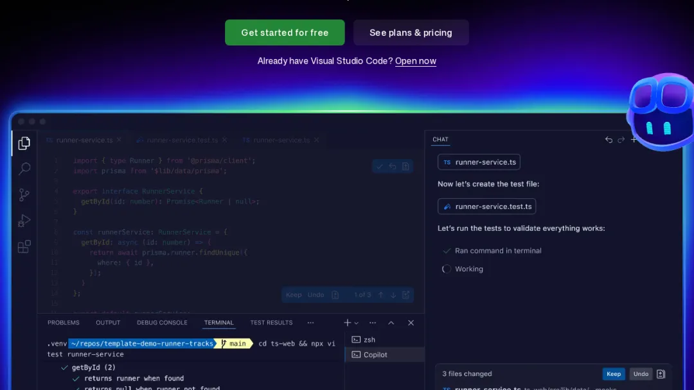
Task: Click the chat redo arrow icon
Action: (x=621, y=140)
